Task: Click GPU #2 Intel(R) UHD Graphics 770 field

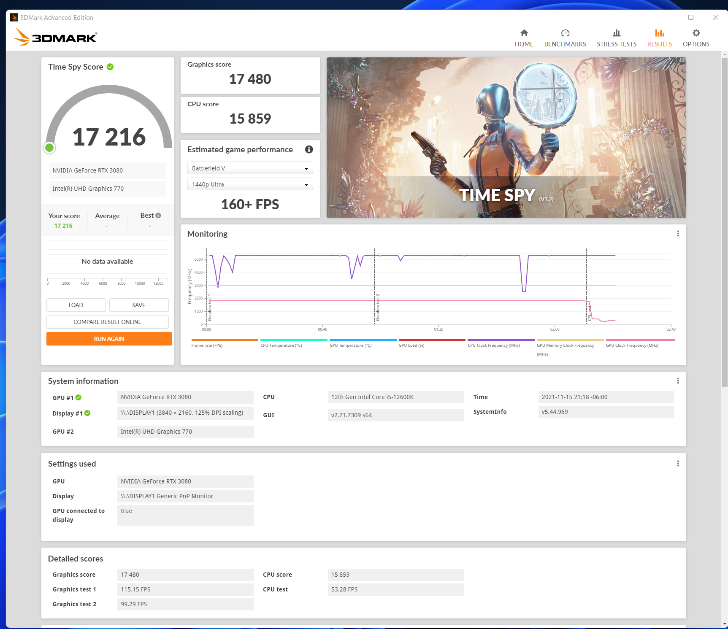Action: [185, 432]
